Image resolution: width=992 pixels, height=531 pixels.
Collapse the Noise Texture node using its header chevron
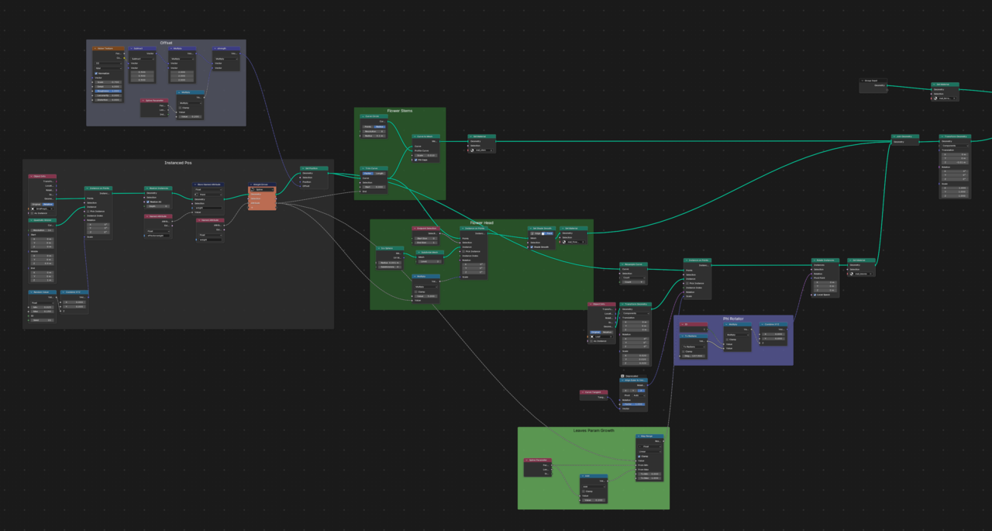[95, 48]
